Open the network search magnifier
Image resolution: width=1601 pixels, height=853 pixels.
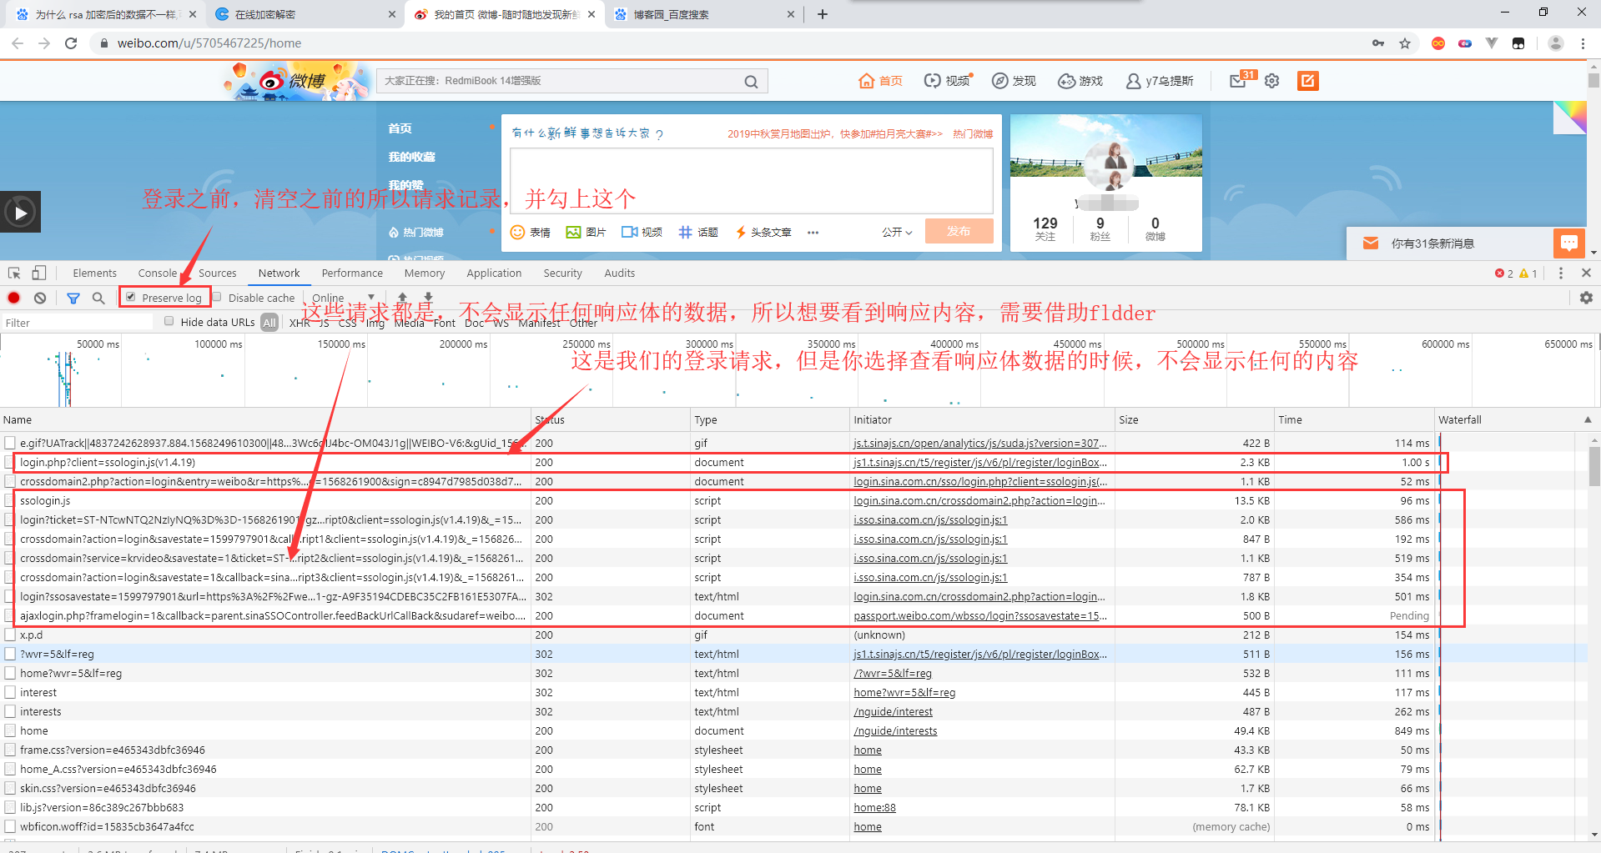click(98, 298)
